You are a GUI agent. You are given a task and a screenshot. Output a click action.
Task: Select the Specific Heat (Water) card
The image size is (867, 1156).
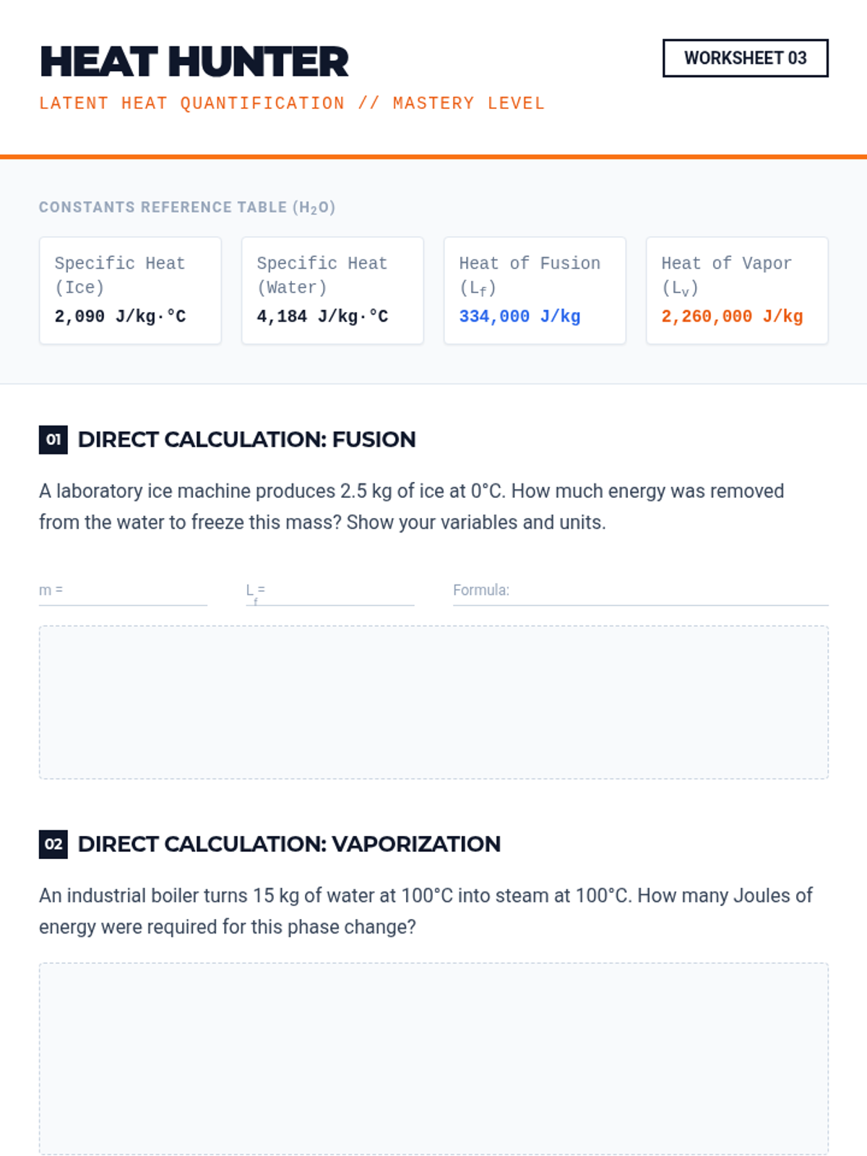332,290
